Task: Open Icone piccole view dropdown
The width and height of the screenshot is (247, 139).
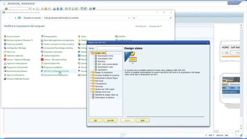Action: click(155, 26)
